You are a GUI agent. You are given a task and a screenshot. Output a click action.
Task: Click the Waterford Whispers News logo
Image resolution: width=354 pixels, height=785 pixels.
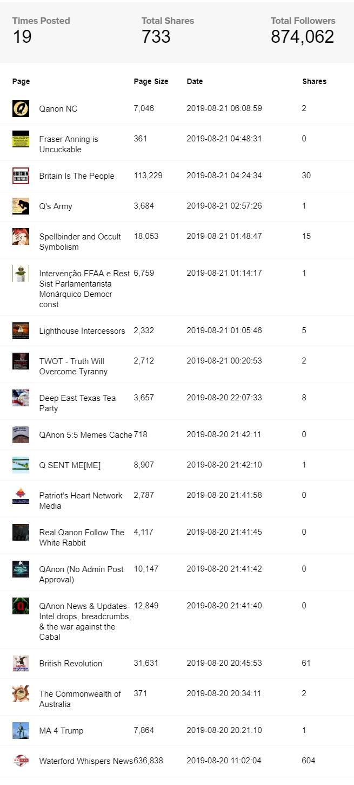coord(21,761)
